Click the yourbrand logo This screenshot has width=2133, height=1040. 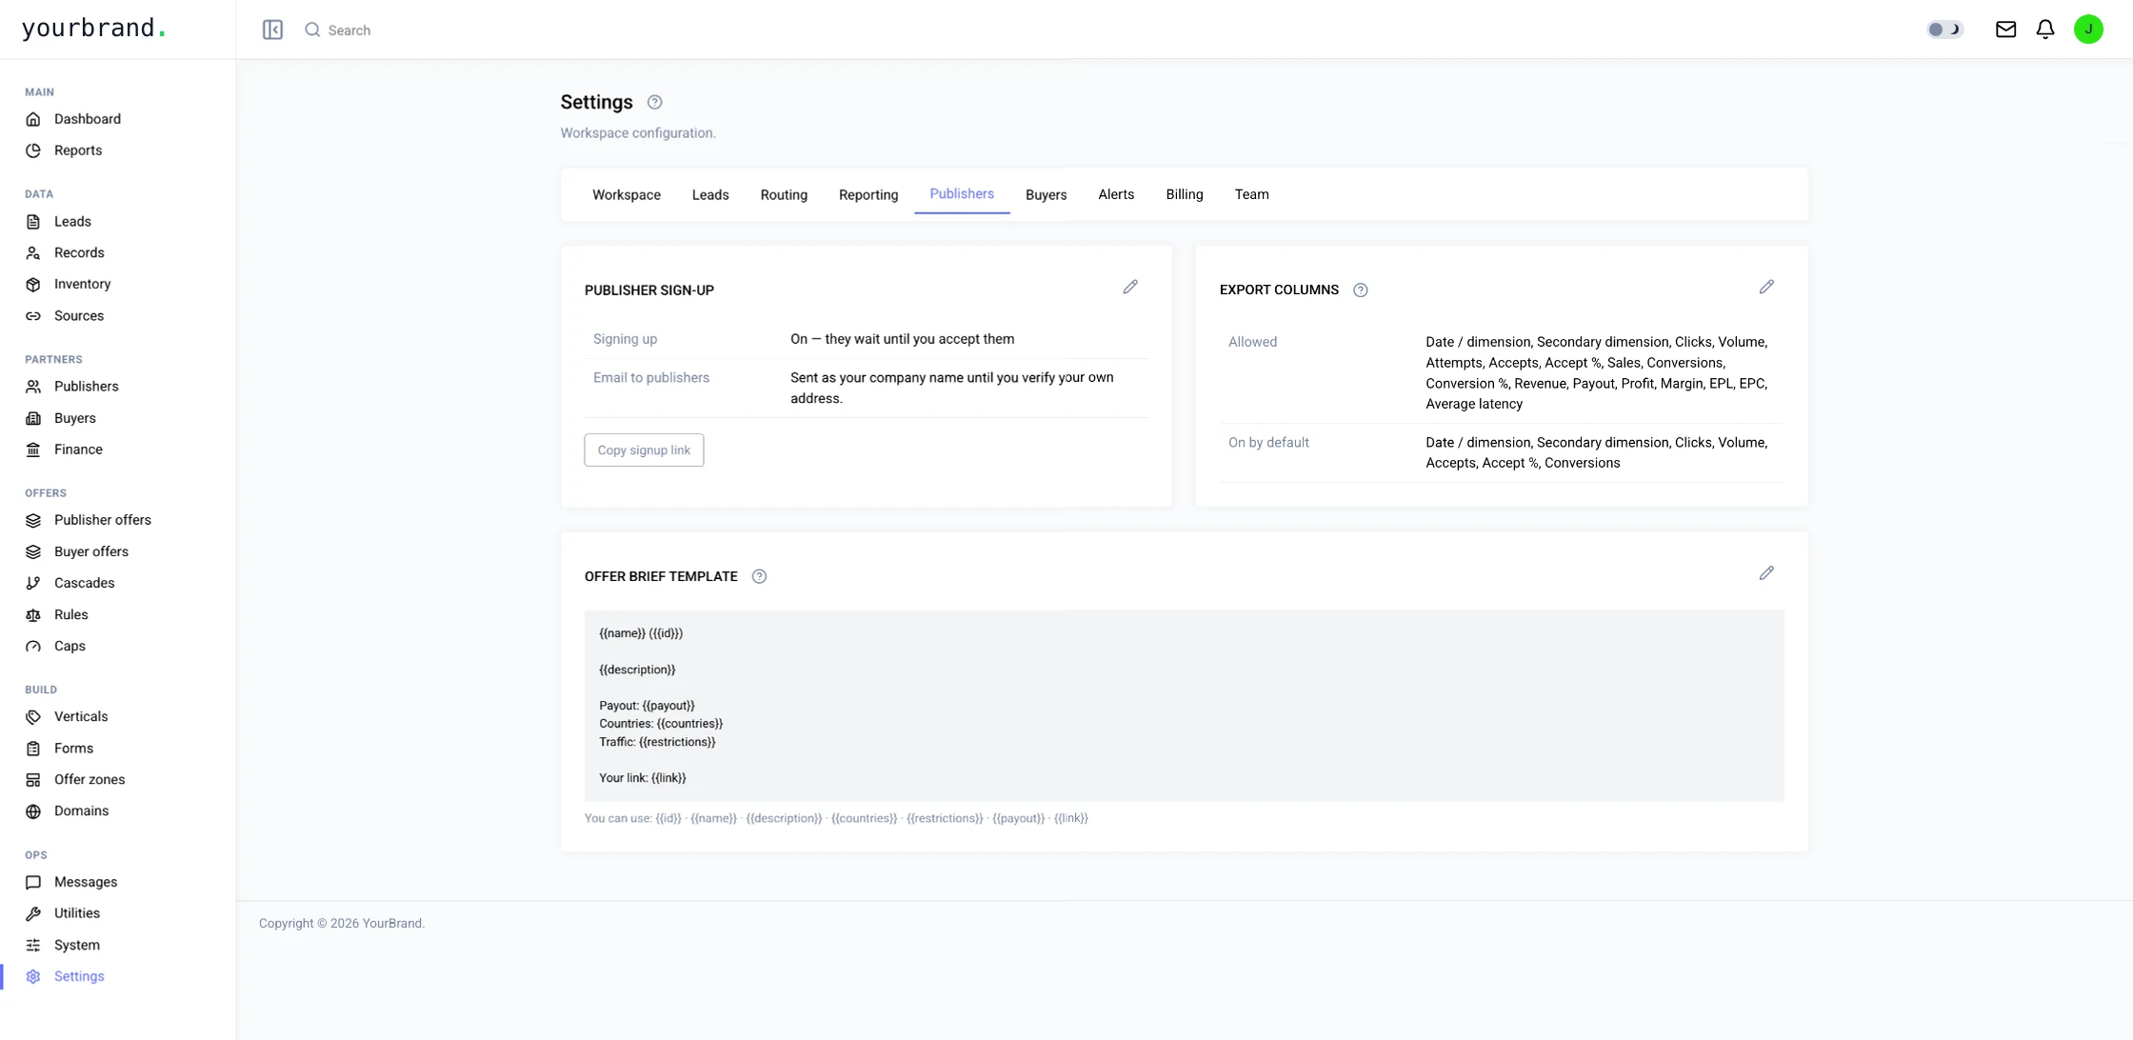point(93,29)
